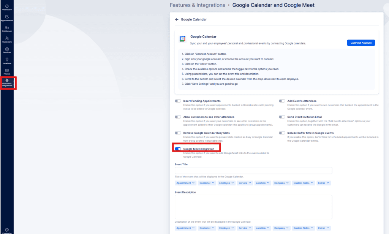Viewport: 389px width, 234px height.
Task: Click into the Event Title input field
Action: pyautogui.click(x=253, y=171)
